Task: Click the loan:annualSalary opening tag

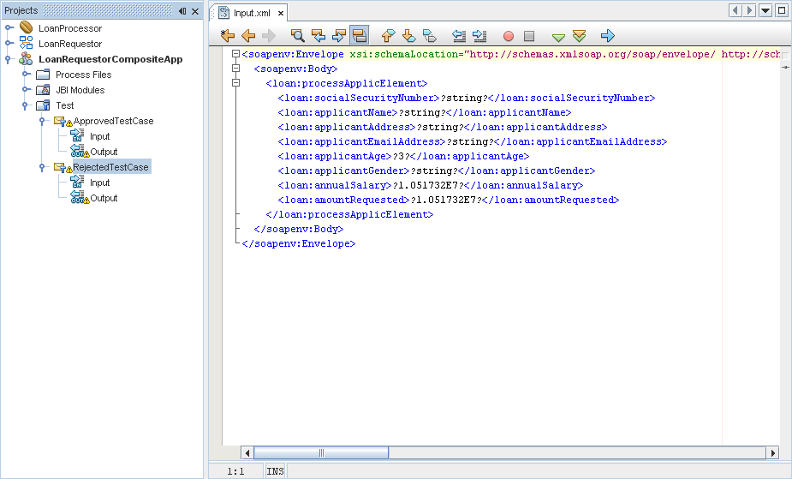Action: (x=335, y=185)
